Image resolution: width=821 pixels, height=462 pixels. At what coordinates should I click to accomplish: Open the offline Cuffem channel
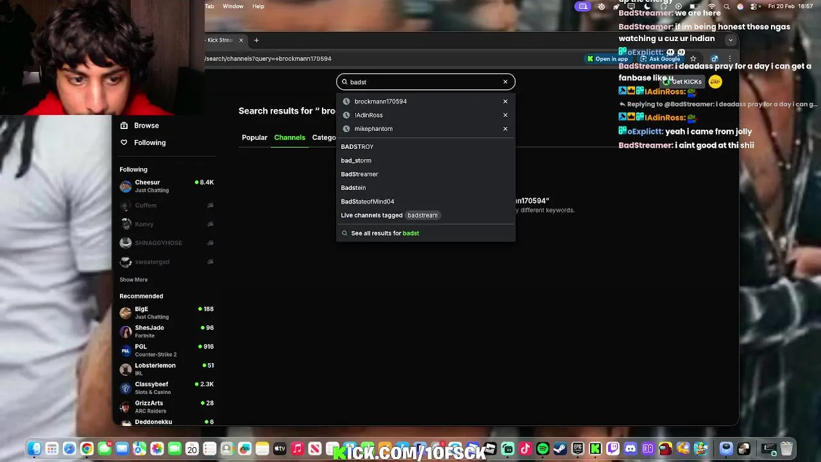167,205
